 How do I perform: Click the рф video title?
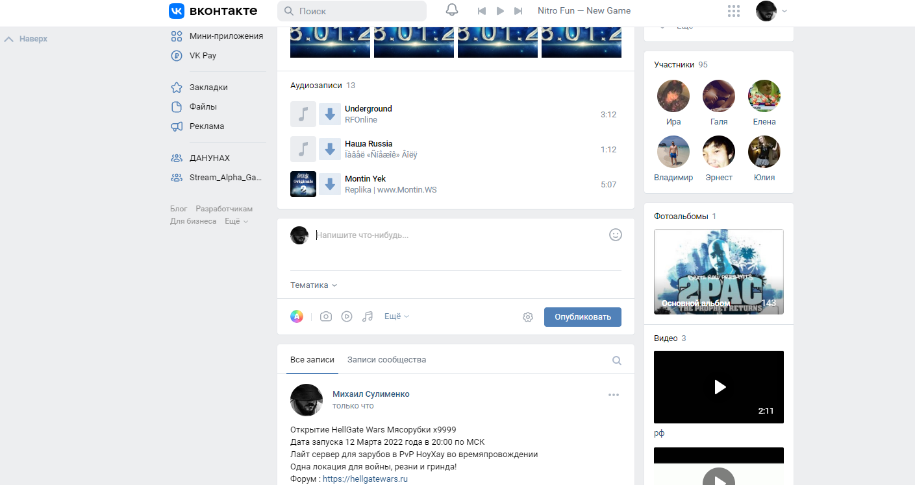pyautogui.click(x=659, y=434)
